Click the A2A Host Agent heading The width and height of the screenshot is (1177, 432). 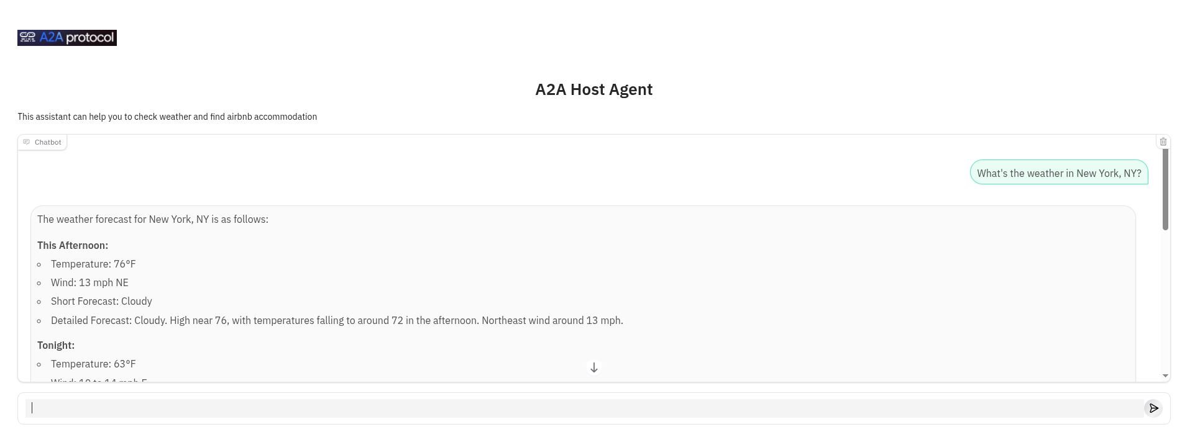point(594,89)
